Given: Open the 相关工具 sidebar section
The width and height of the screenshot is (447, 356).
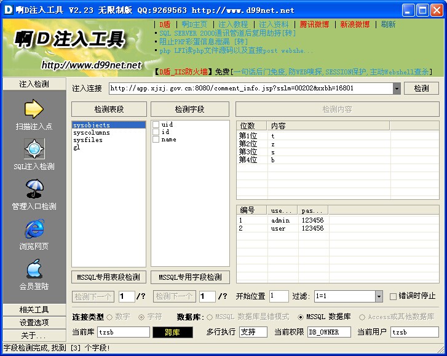Looking at the screenshot, I should pos(34,309).
